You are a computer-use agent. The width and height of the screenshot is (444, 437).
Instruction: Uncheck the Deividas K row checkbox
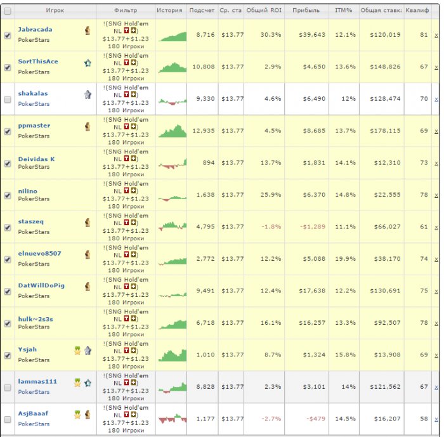(x=8, y=164)
